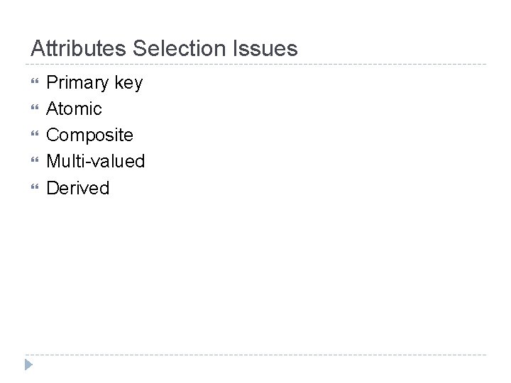511x383 pixels.
Task: Click the Composite bullet text
Action: pyautogui.click(x=89, y=135)
